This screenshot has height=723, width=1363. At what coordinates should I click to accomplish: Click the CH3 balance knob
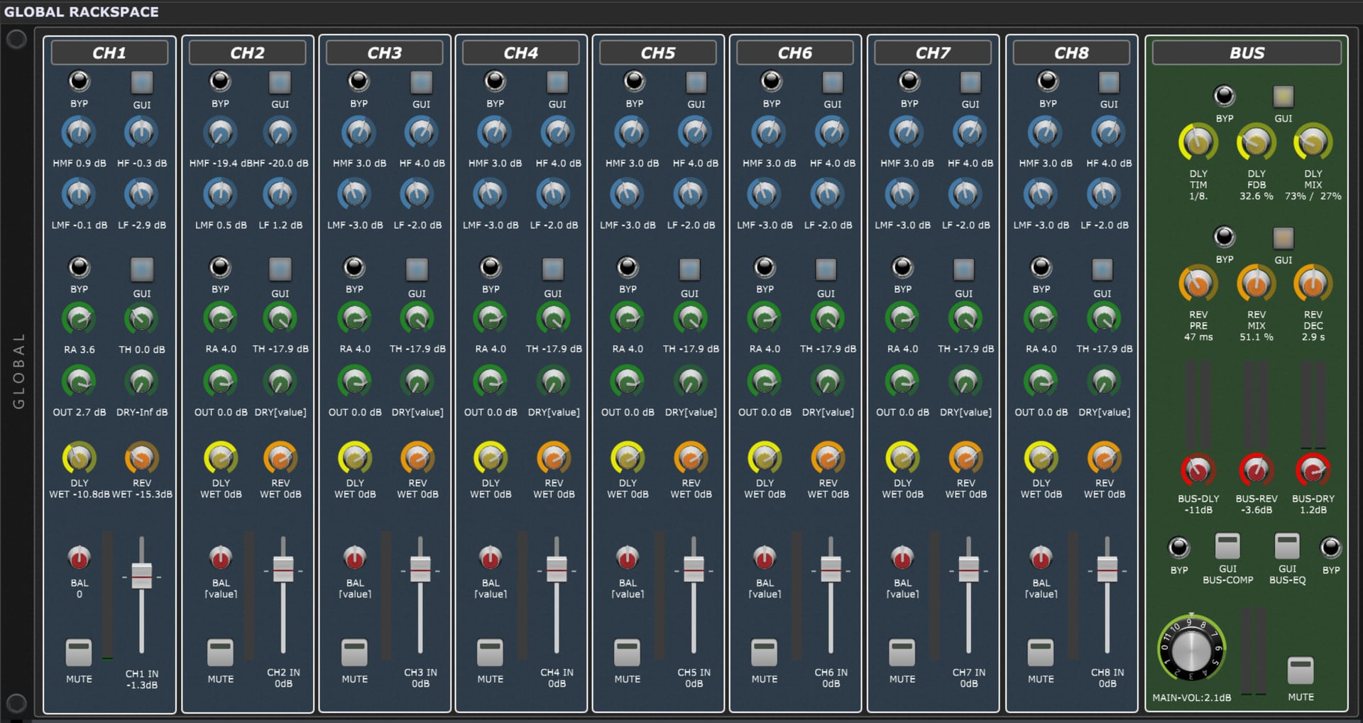[354, 558]
